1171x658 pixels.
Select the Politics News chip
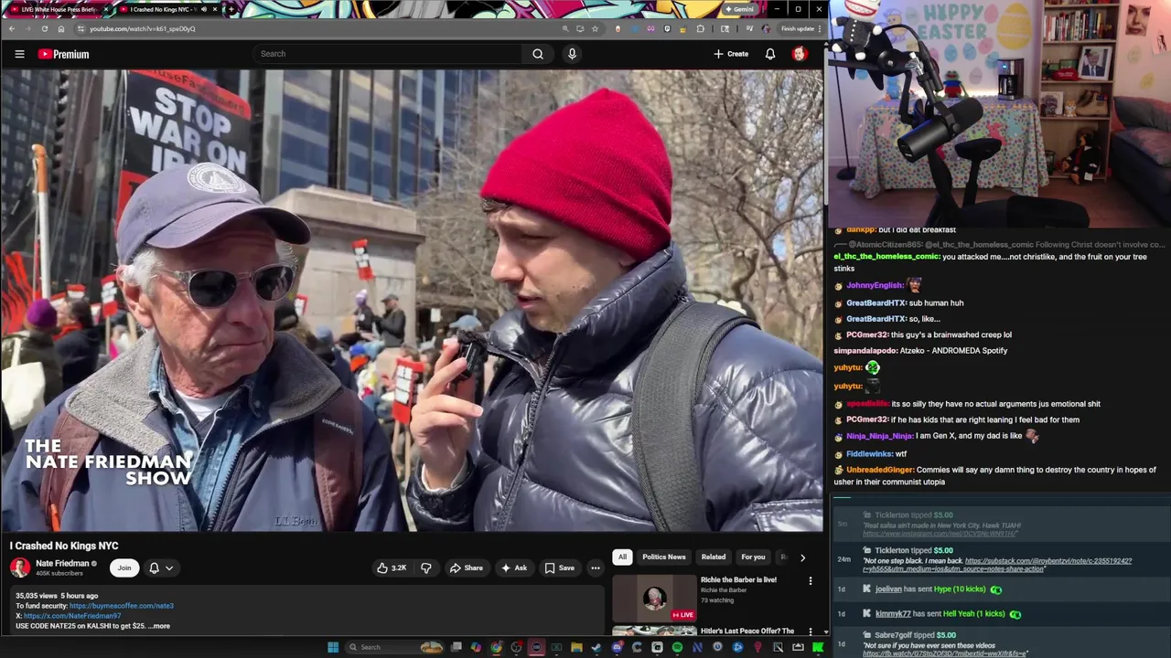[x=663, y=557]
